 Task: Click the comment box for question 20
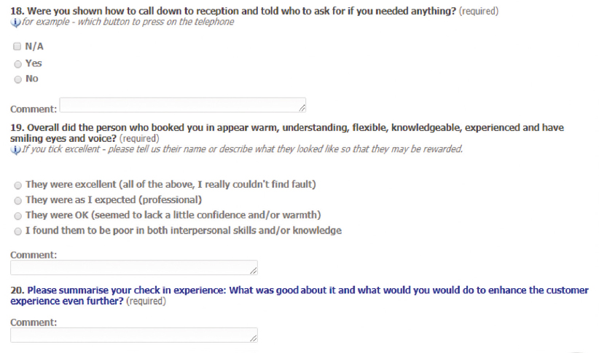click(x=133, y=335)
